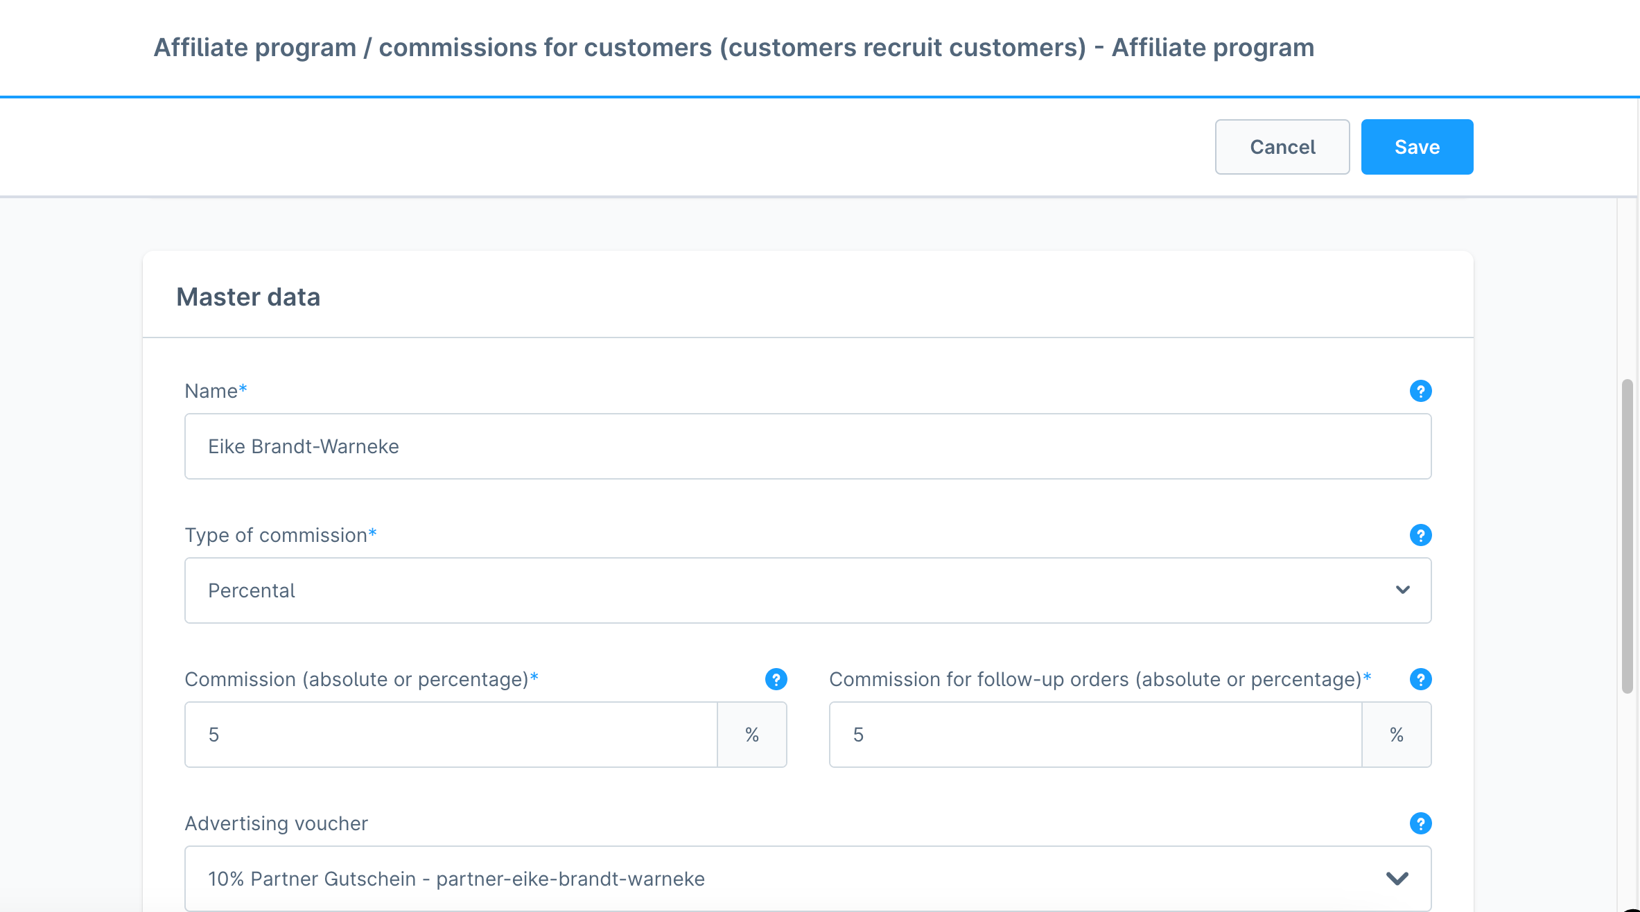Click the Name label
Image resolution: width=1640 pixels, height=912 pixels.
(x=216, y=391)
